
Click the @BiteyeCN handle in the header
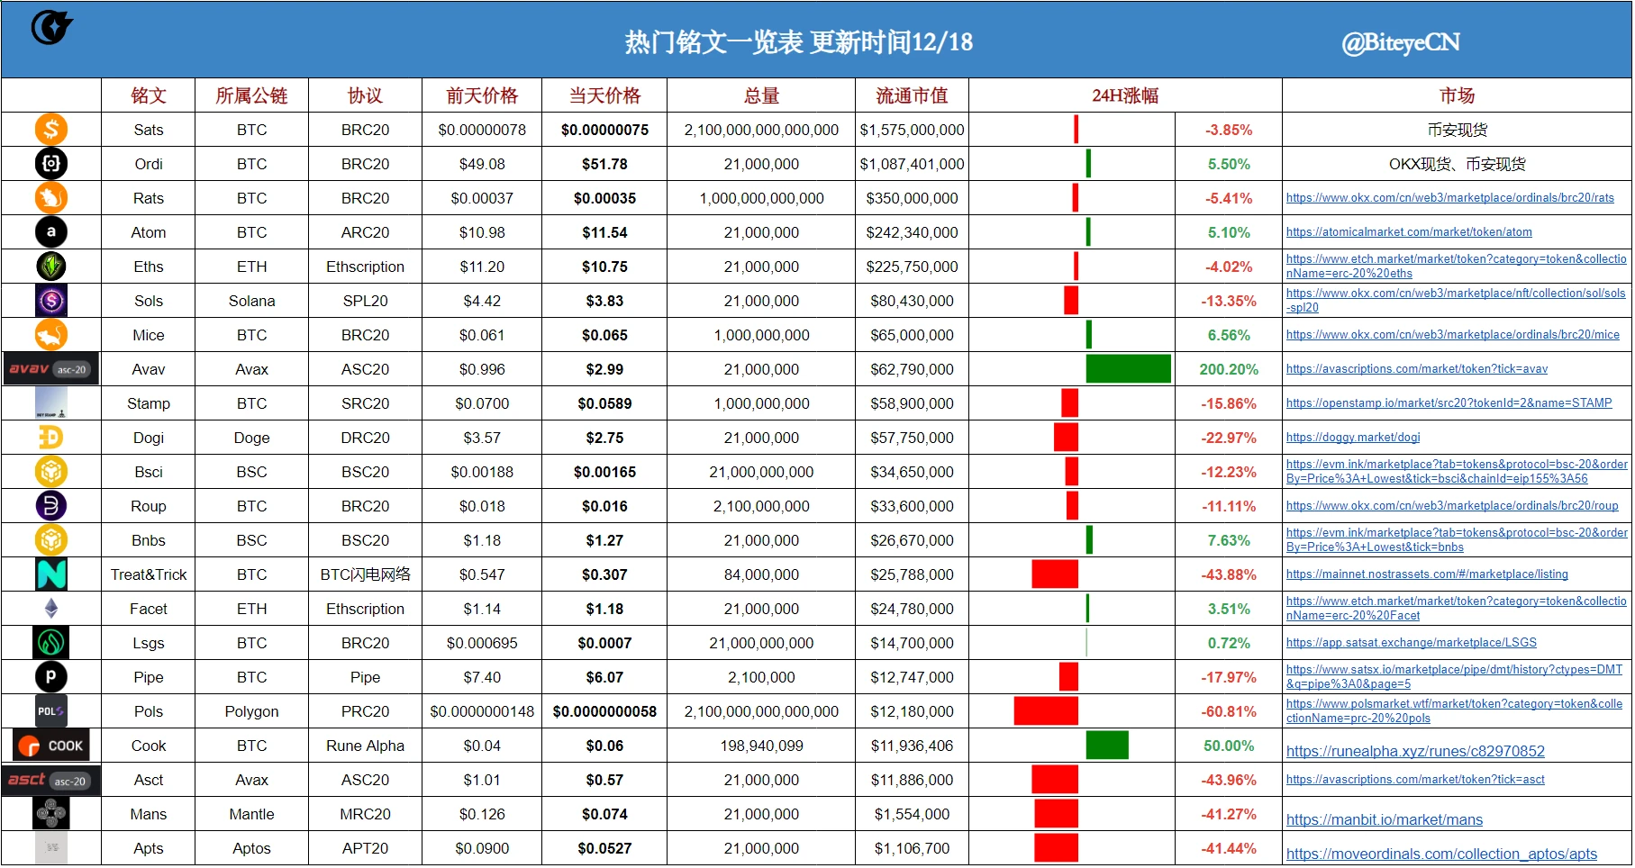pos(1401,41)
